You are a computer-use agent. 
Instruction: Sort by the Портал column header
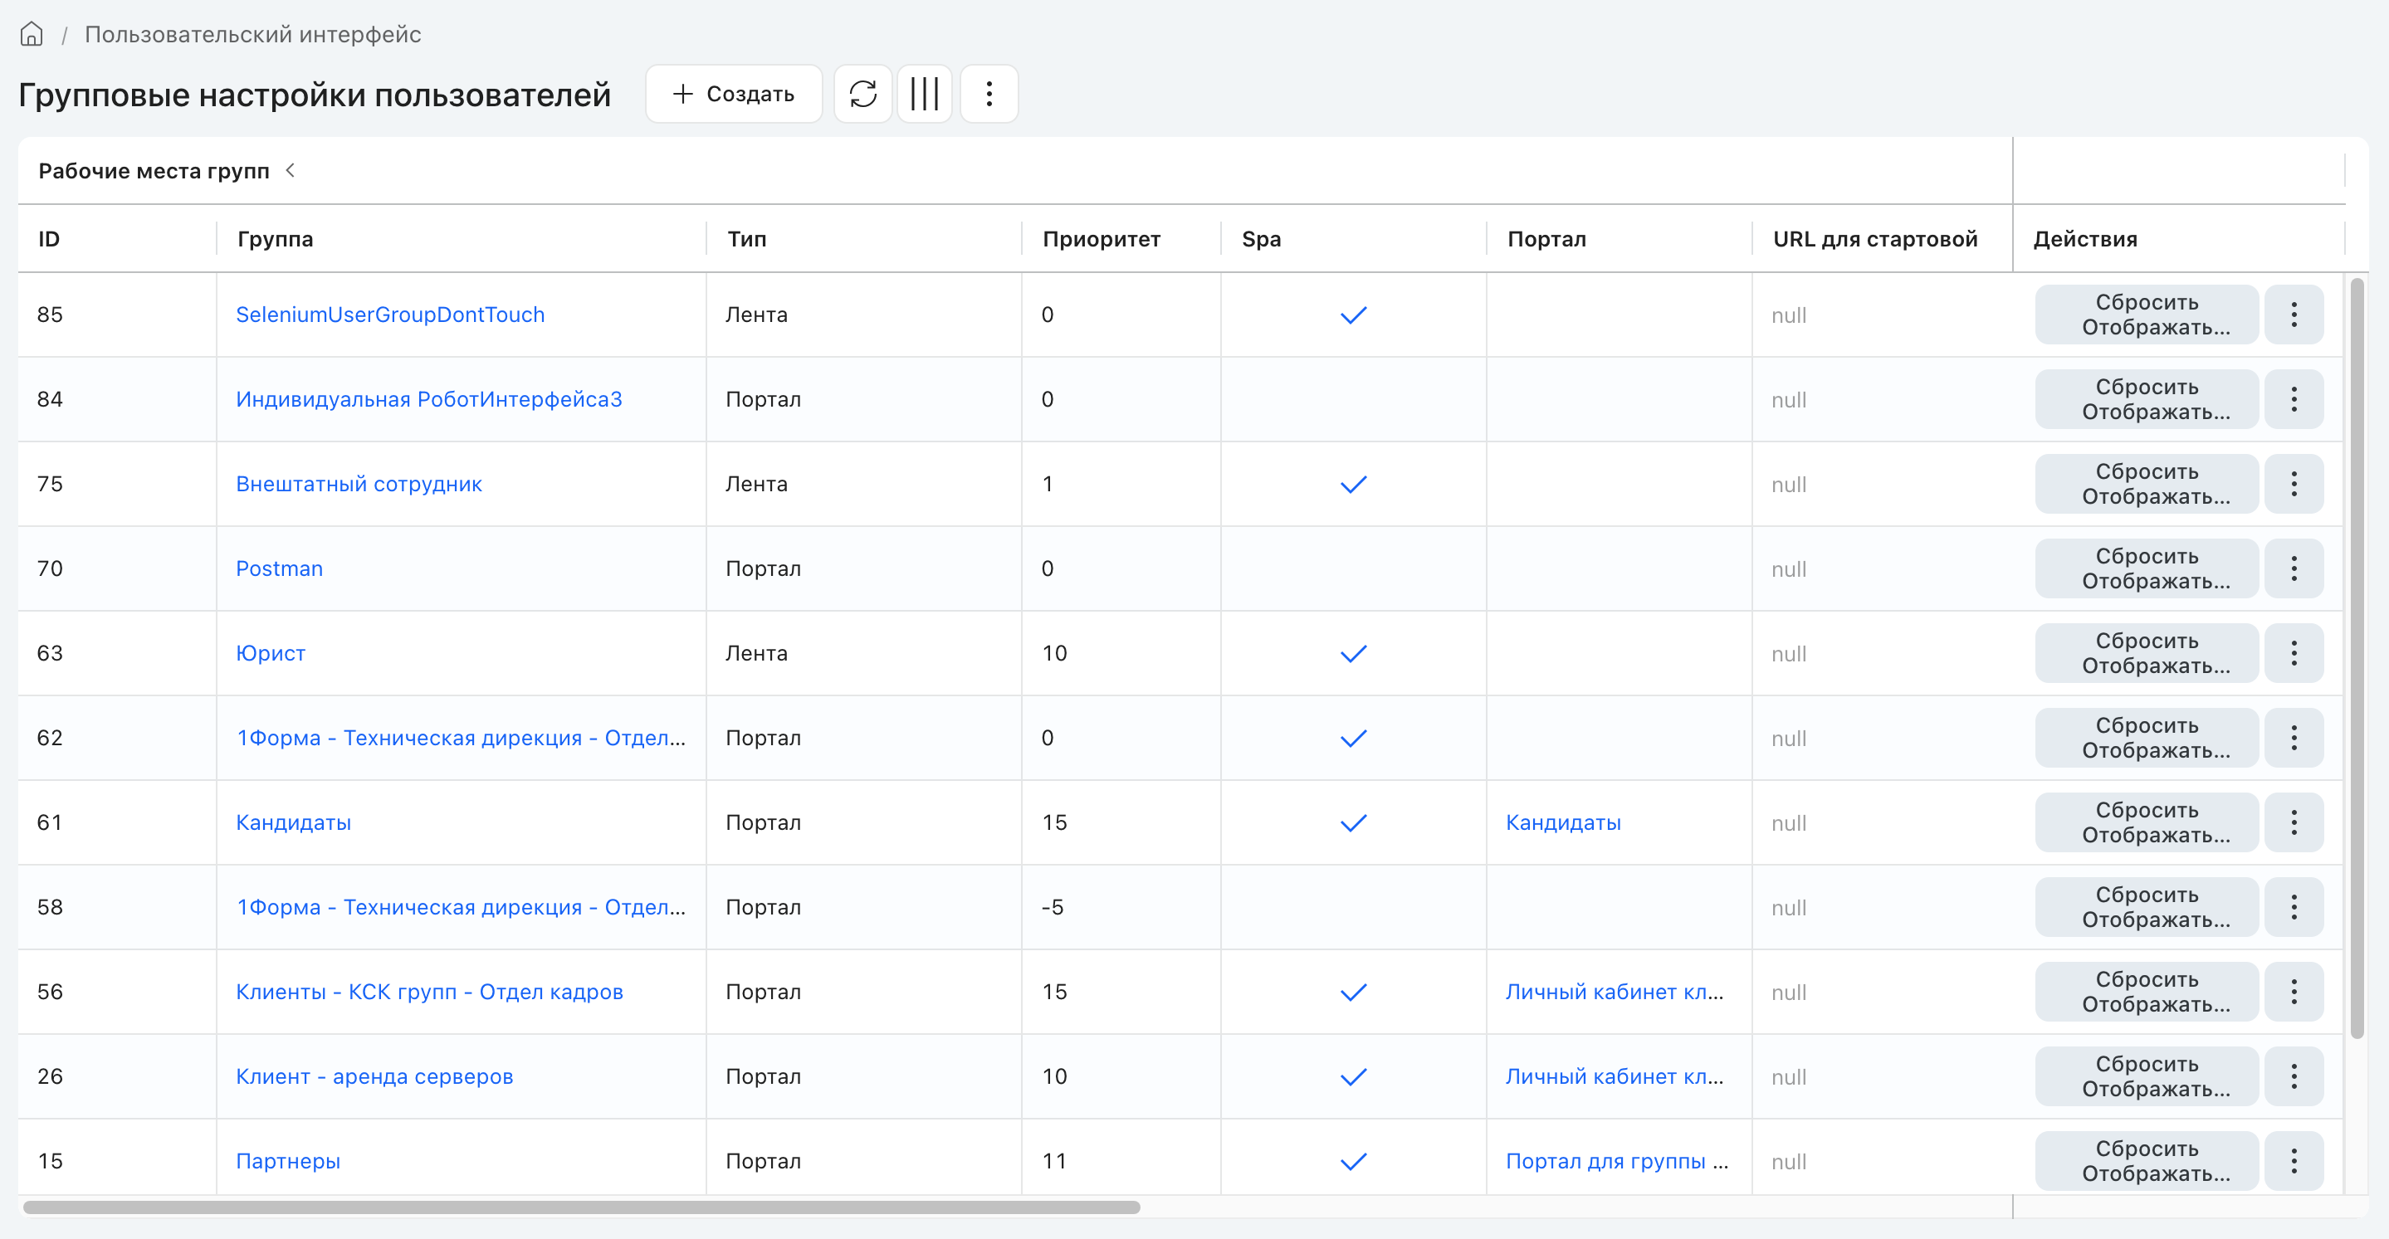(1546, 238)
